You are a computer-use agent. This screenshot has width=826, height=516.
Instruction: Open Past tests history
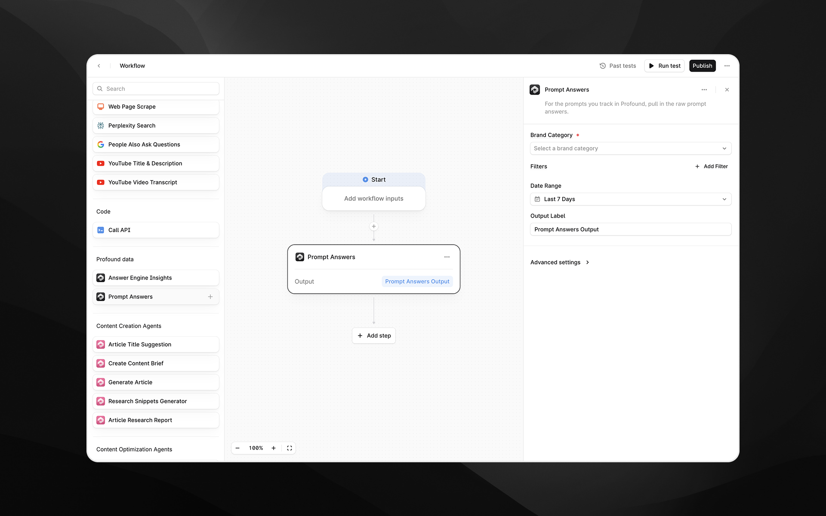(618, 66)
